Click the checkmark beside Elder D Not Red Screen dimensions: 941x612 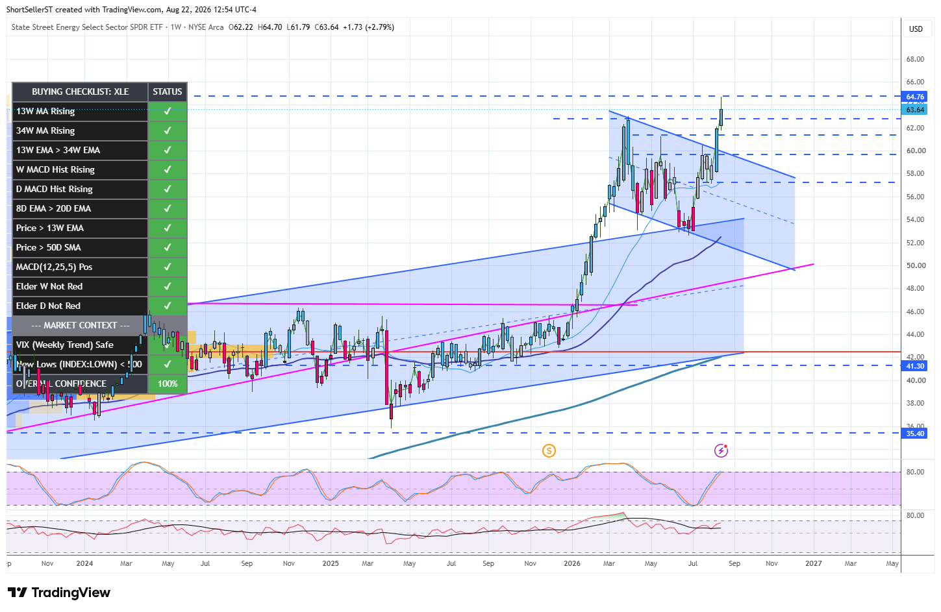[168, 306]
